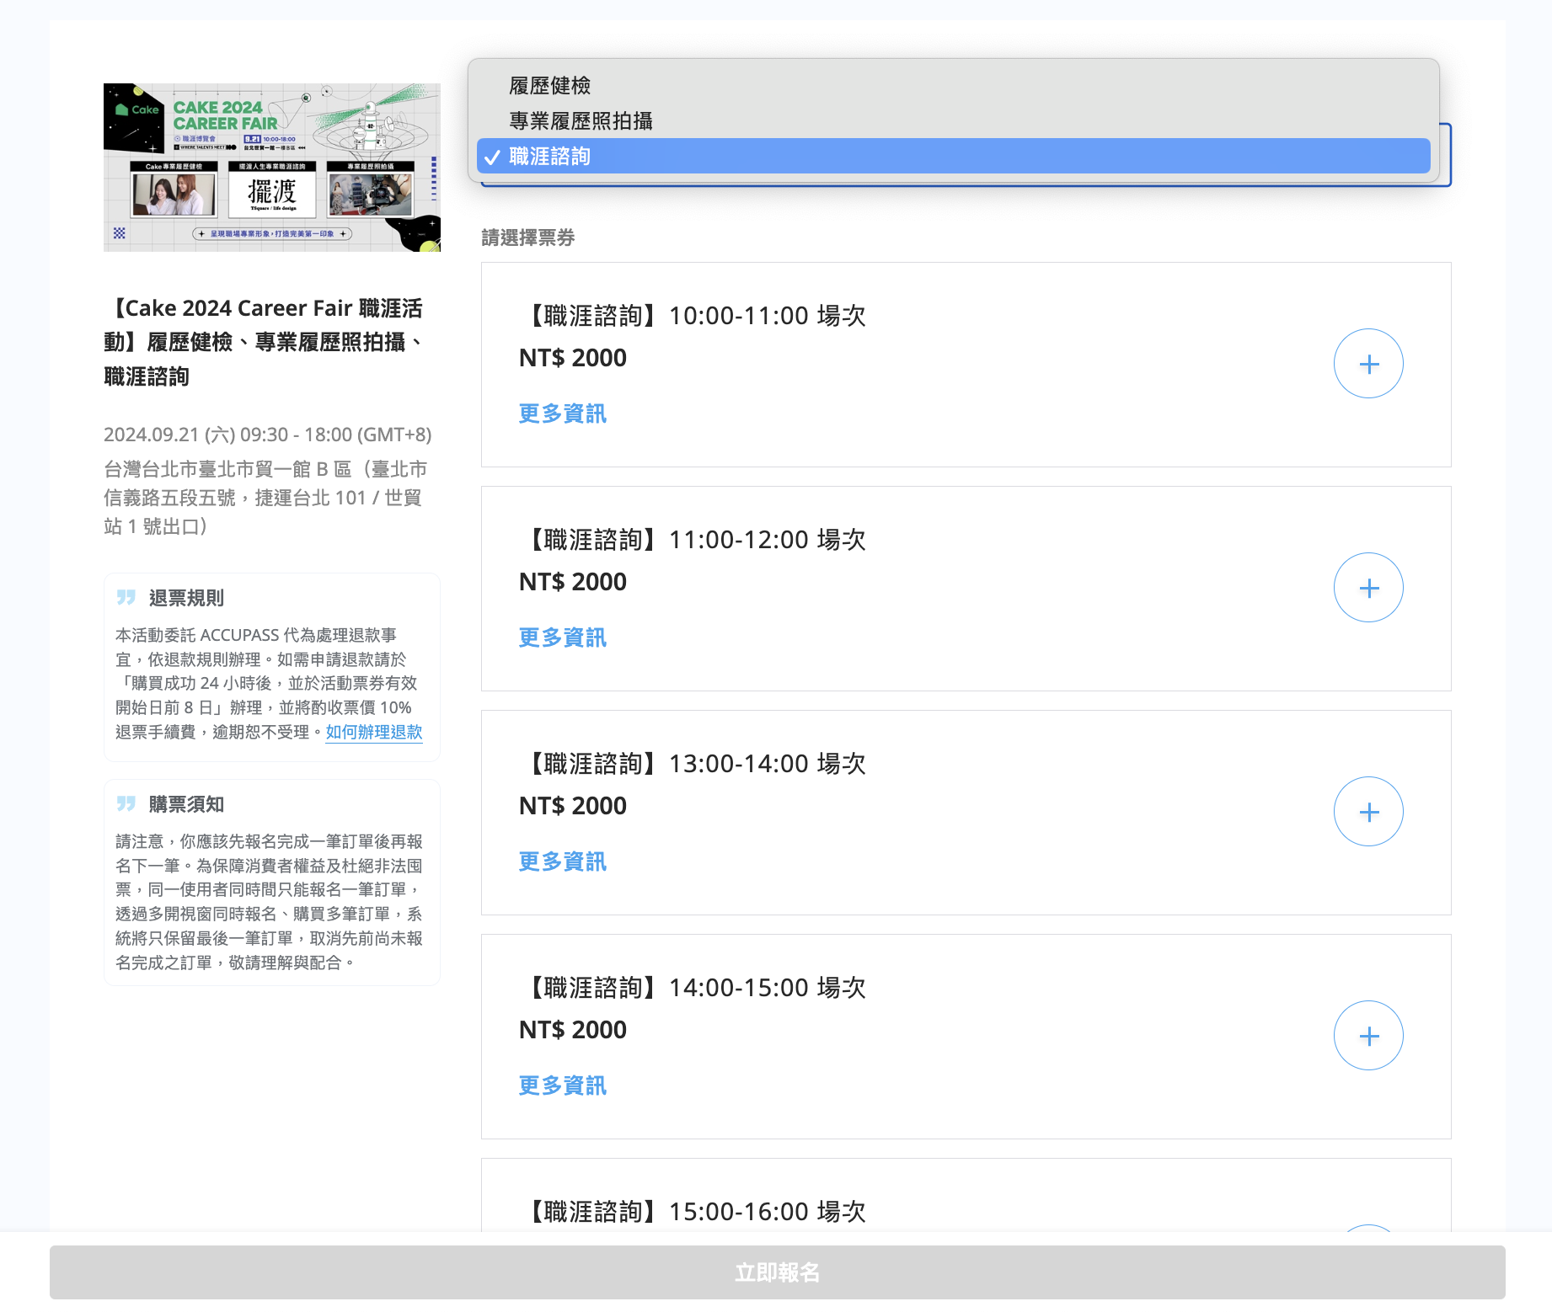Click the event title heading text
Viewport: 1552px width, 1312px height.
tap(263, 342)
